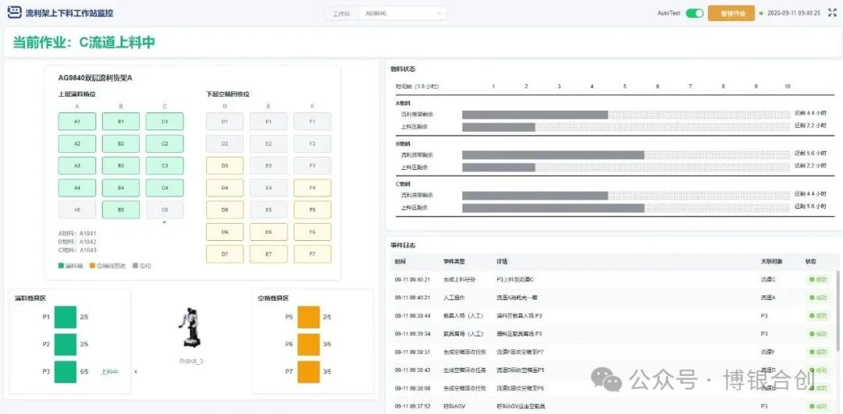Click the 上料中 status label next to P3
This screenshot has width=843, height=414.
pos(110,372)
